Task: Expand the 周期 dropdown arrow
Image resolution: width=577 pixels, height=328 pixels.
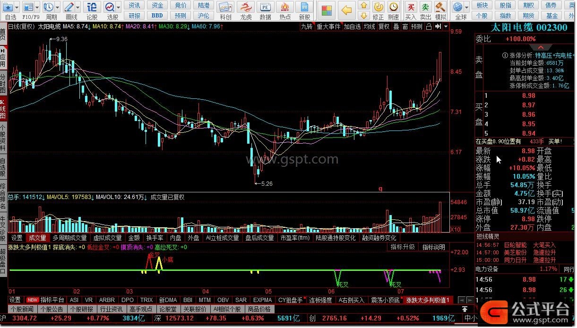Action: [58, 8]
